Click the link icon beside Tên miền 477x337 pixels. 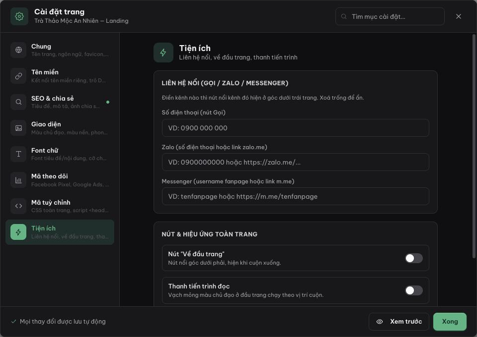click(18, 76)
